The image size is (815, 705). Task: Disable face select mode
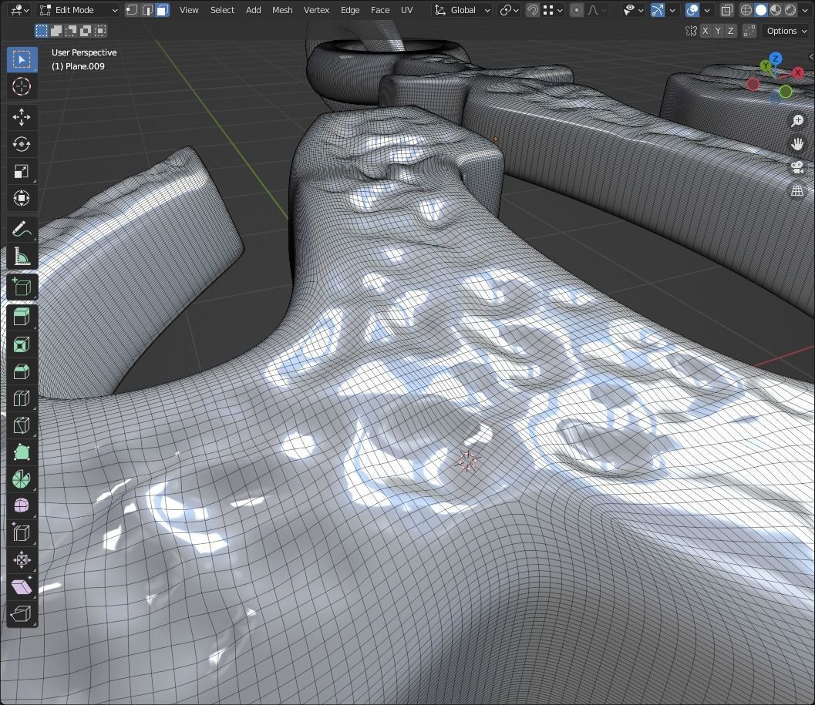(163, 10)
